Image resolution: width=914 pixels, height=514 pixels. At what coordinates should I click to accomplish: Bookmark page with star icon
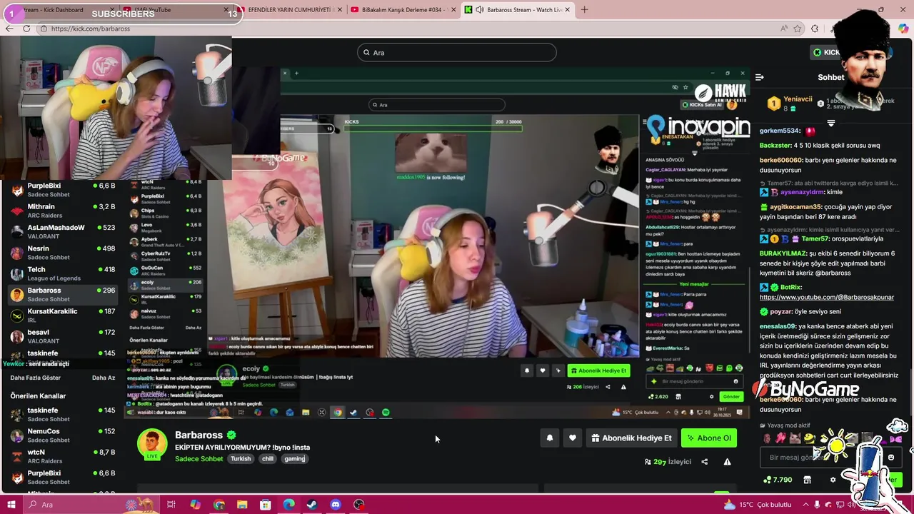click(x=799, y=29)
